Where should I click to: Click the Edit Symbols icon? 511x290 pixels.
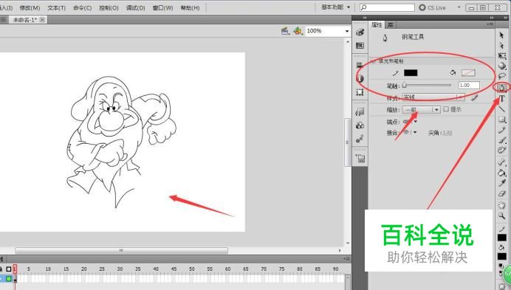[x=297, y=31]
